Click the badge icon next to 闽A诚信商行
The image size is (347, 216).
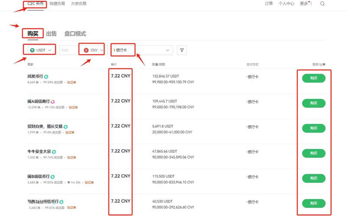(x=53, y=101)
